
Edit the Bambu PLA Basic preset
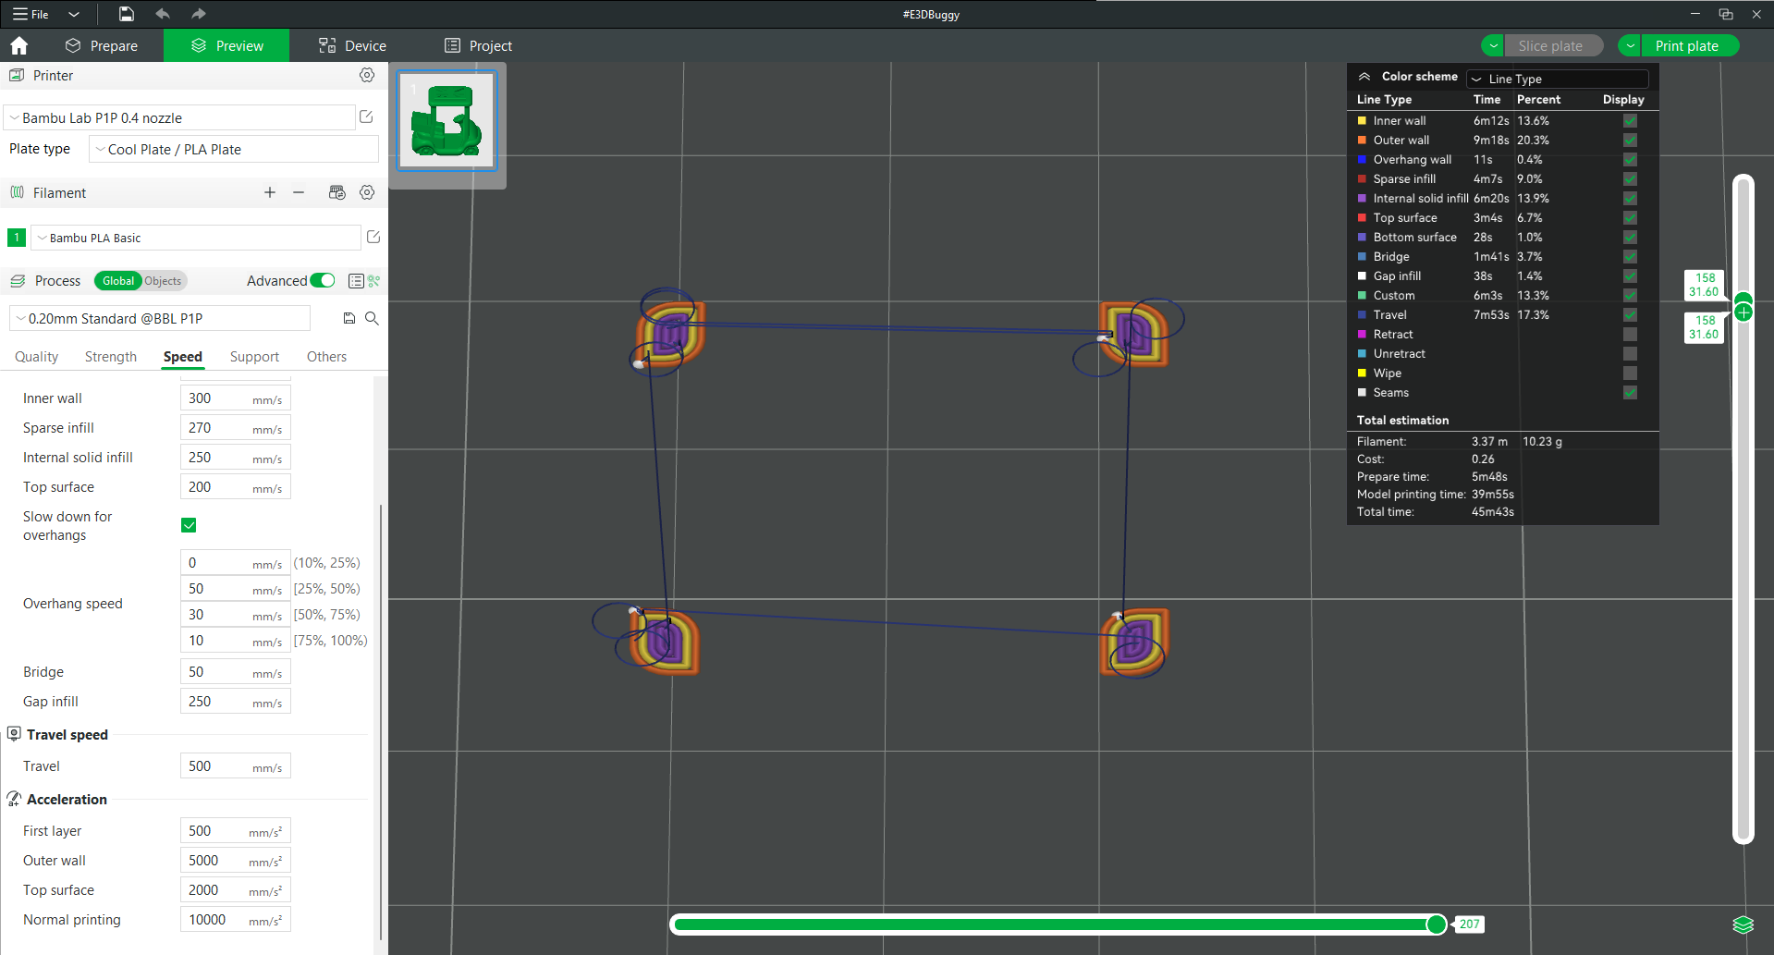tap(373, 238)
